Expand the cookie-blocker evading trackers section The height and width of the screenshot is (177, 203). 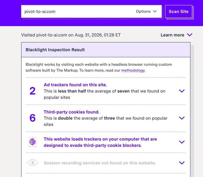(x=182, y=142)
